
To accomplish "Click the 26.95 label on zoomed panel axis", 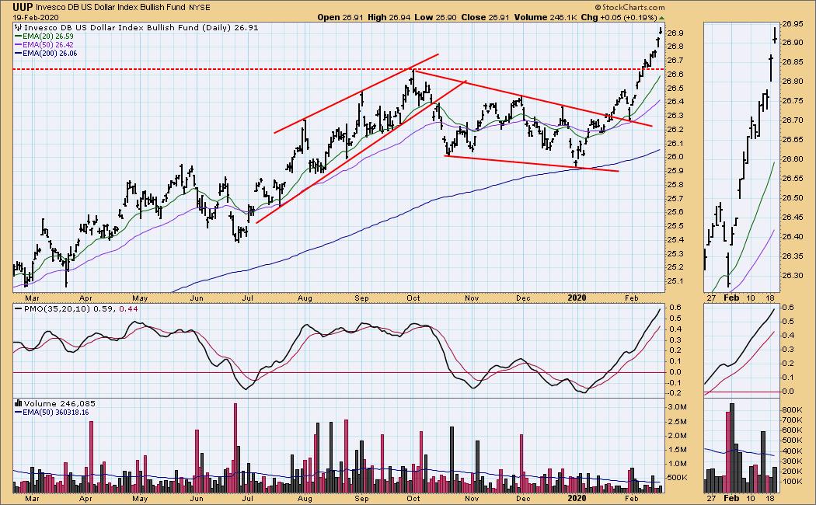I will pyautogui.click(x=792, y=24).
